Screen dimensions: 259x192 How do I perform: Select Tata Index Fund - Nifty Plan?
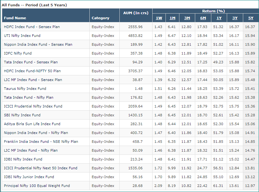click(28, 97)
